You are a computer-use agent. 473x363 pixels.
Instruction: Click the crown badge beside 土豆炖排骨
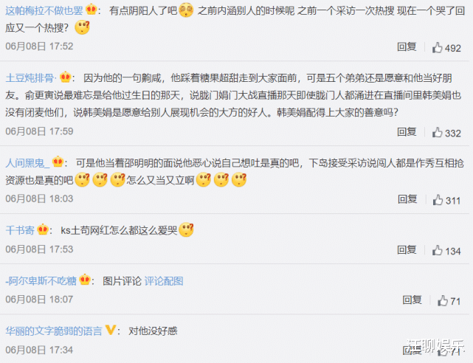(x=65, y=77)
